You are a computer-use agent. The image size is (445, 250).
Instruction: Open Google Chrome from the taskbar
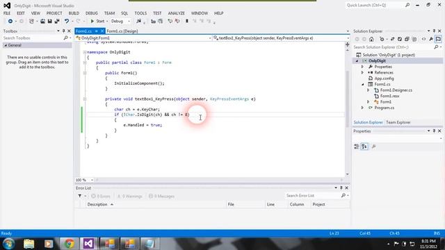pyautogui.click(x=69, y=244)
